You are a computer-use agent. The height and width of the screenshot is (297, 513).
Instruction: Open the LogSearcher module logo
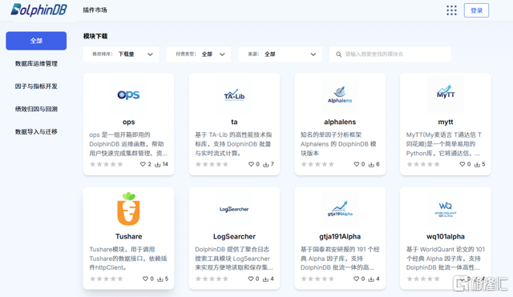234,209
